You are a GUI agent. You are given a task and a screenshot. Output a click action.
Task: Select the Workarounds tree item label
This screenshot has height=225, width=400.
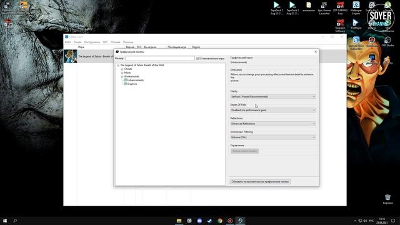pos(132,76)
